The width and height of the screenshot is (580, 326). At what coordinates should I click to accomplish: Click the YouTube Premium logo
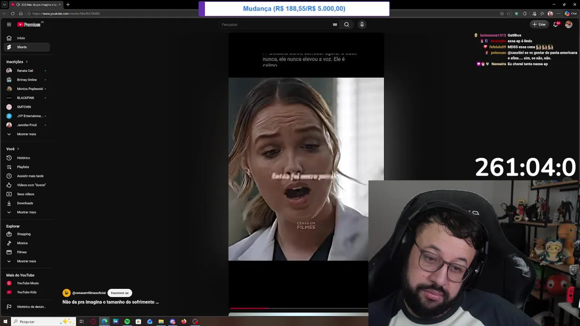(x=29, y=24)
